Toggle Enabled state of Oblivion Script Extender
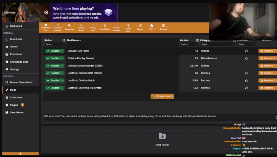 click(x=53, y=66)
